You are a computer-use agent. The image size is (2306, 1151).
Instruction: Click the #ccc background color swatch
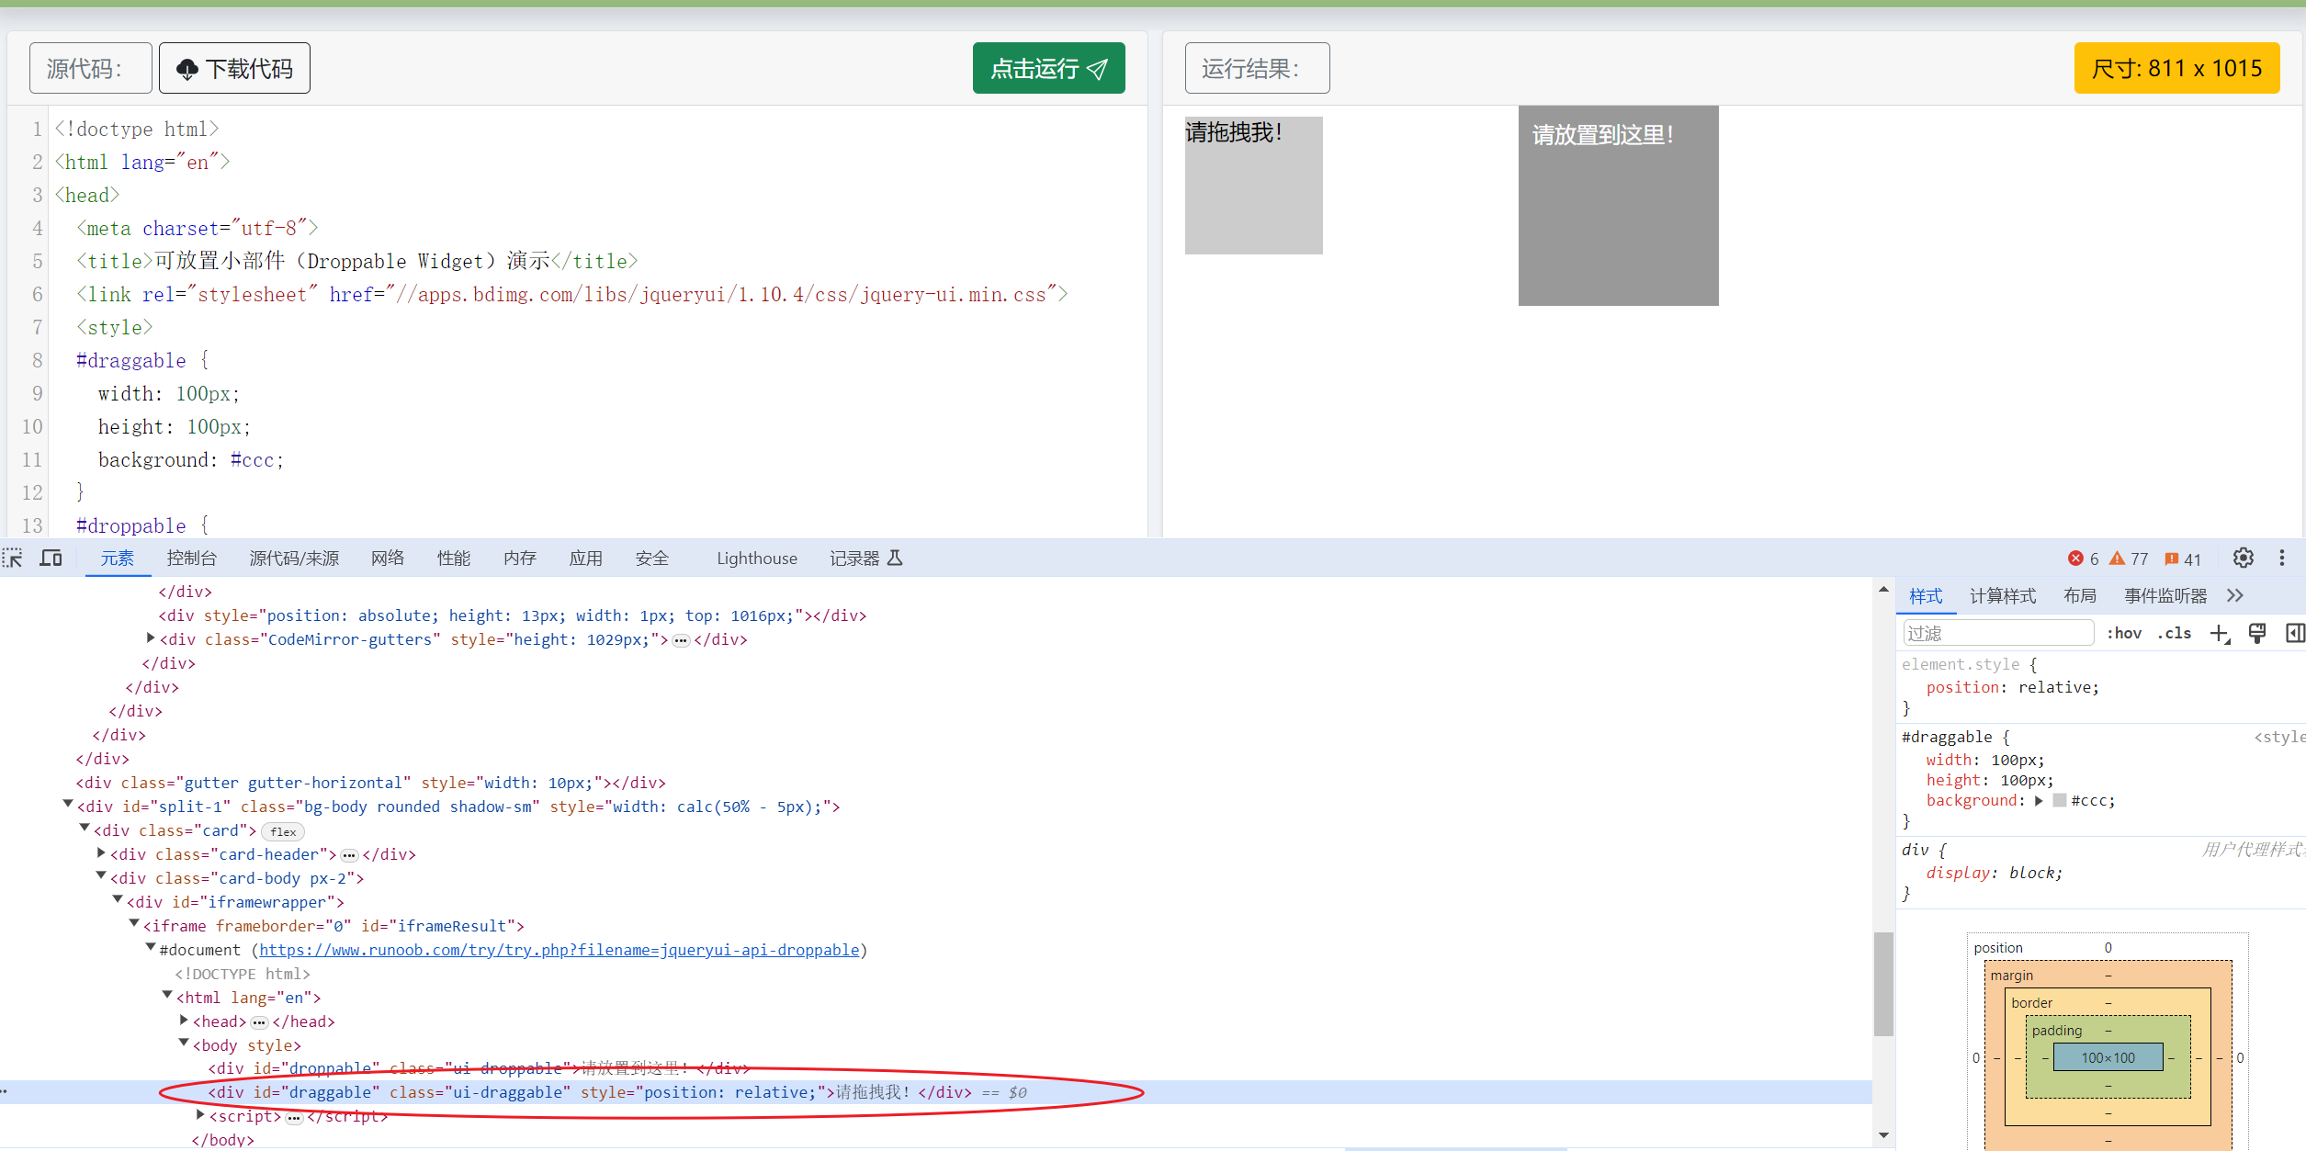(2060, 801)
